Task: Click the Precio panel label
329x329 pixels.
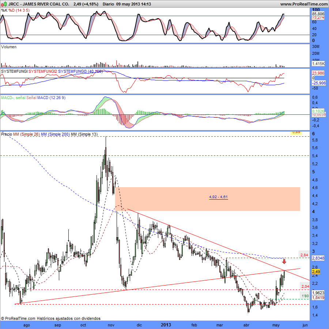Action: pyautogui.click(x=6, y=134)
